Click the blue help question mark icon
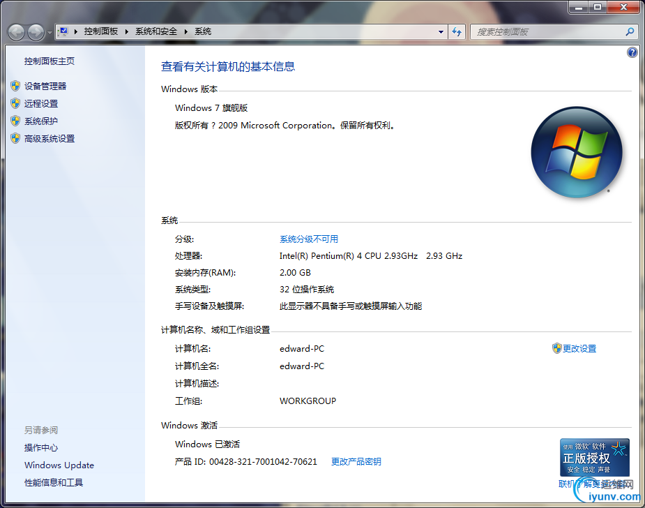This screenshot has height=508, width=645. coord(632,52)
